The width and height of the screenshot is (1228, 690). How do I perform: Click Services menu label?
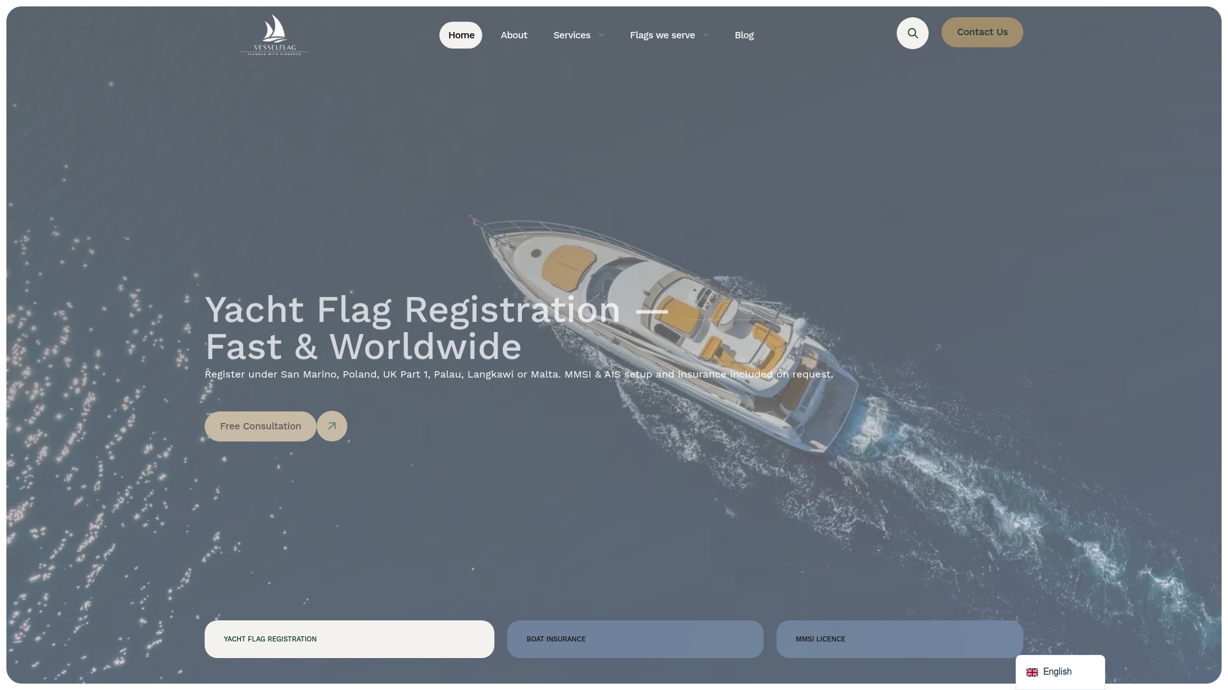(572, 35)
